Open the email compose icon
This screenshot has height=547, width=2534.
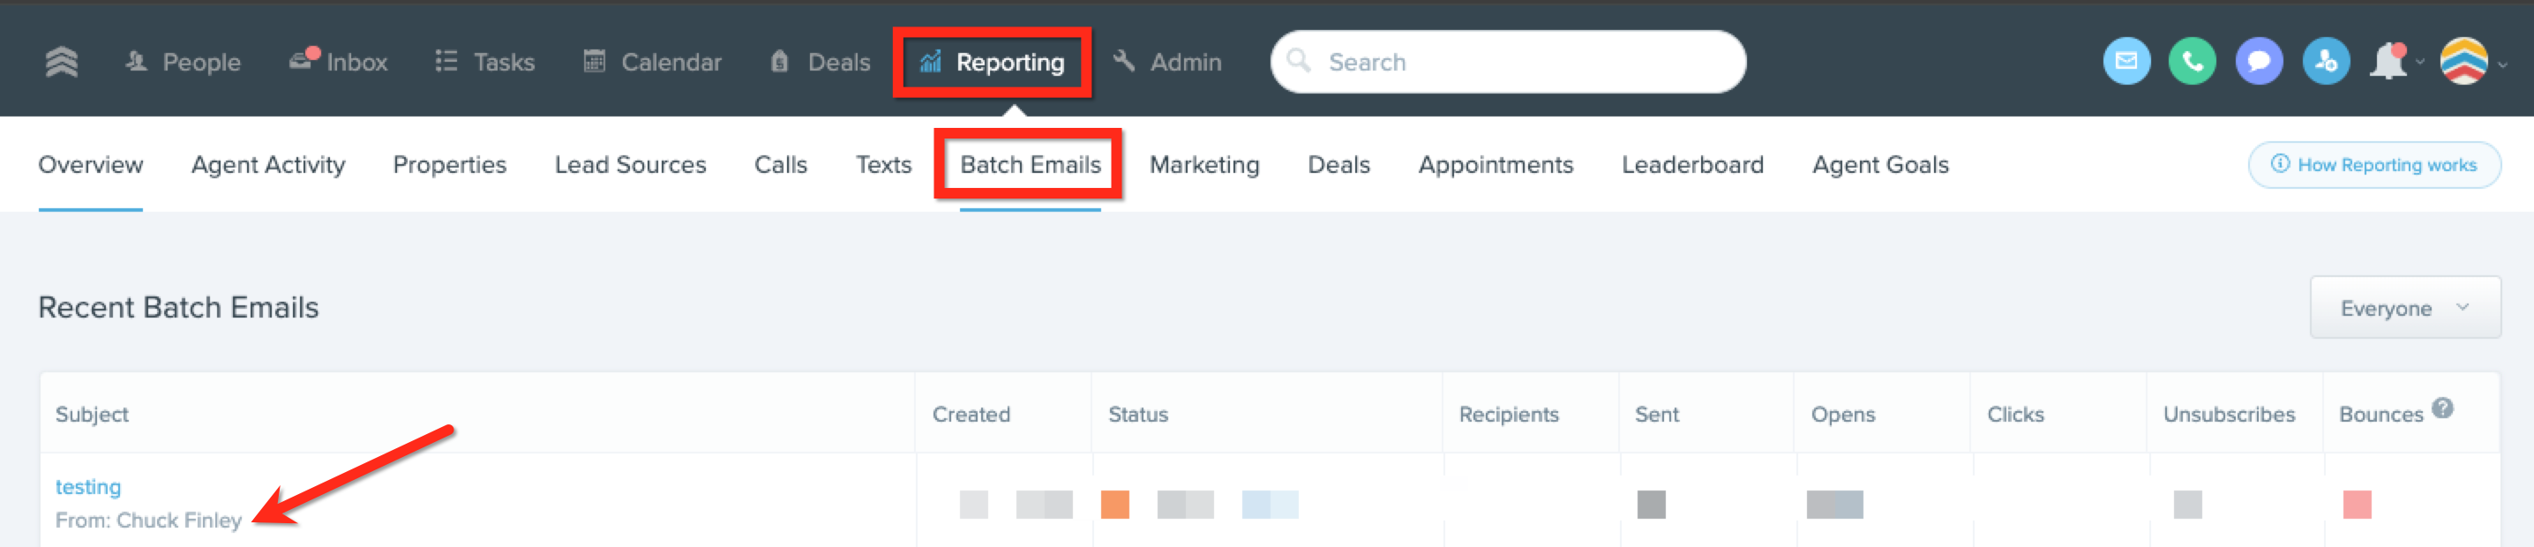coord(2125,62)
